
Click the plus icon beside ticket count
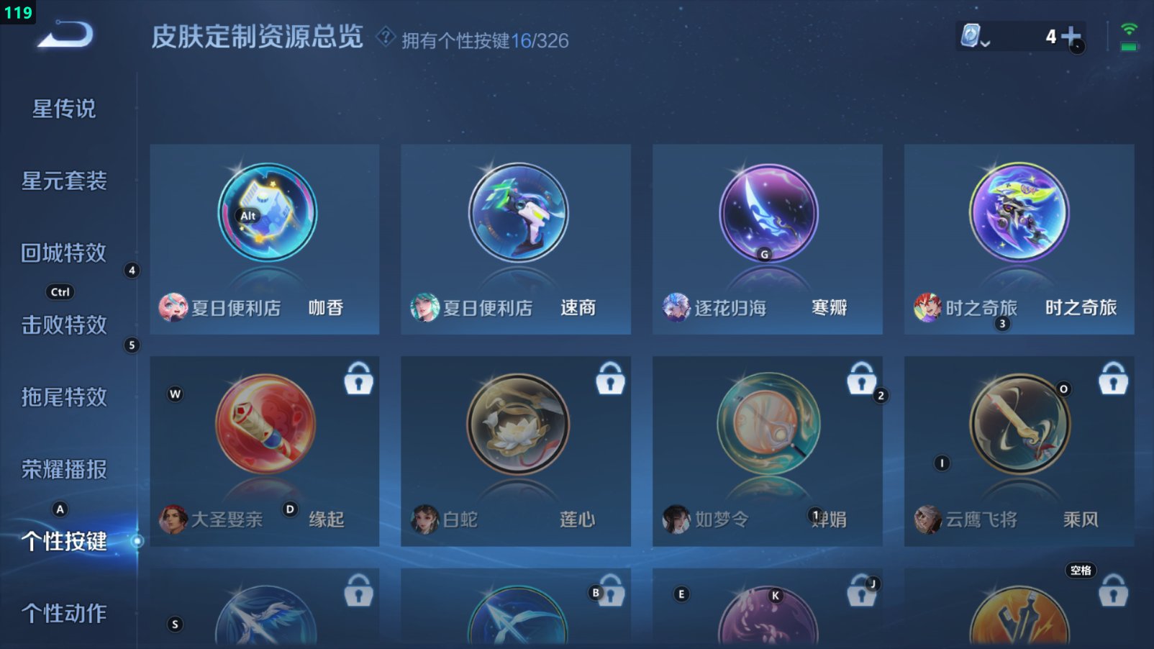[1071, 36]
